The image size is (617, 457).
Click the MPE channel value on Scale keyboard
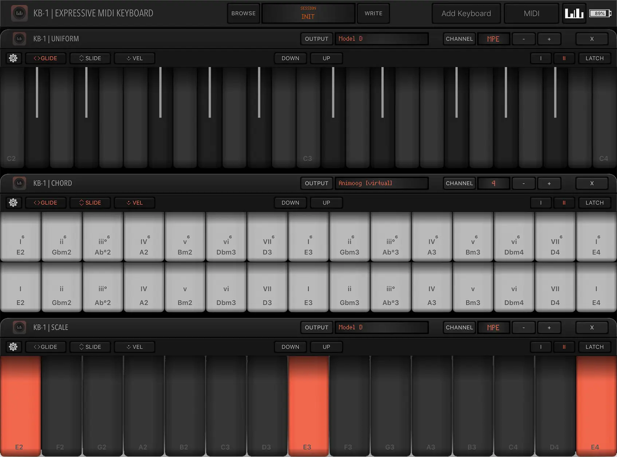click(x=493, y=327)
